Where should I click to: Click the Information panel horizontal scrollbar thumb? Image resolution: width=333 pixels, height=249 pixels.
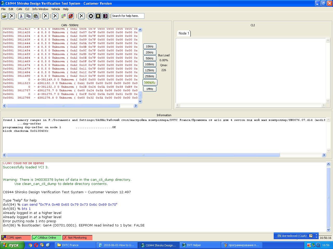pyautogui.click(x=143, y=155)
